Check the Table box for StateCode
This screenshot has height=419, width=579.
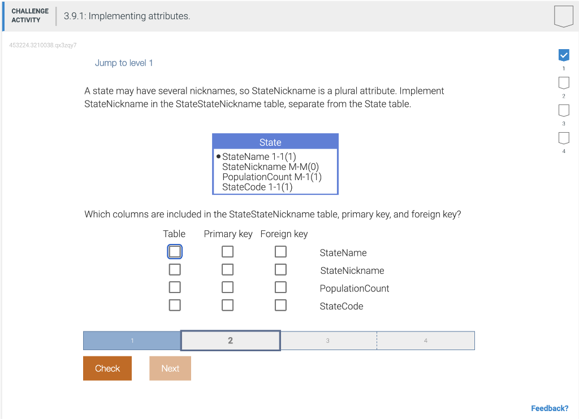175,305
